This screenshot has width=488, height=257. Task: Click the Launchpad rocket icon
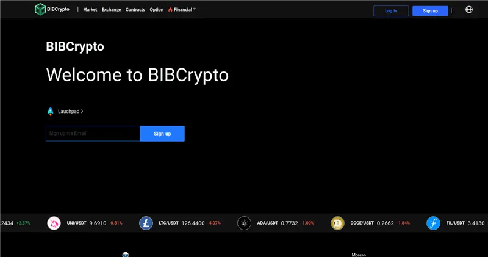coord(50,112)
